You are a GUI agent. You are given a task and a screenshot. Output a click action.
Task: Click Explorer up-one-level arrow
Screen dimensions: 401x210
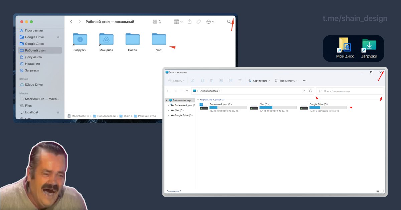click(187, 91)
